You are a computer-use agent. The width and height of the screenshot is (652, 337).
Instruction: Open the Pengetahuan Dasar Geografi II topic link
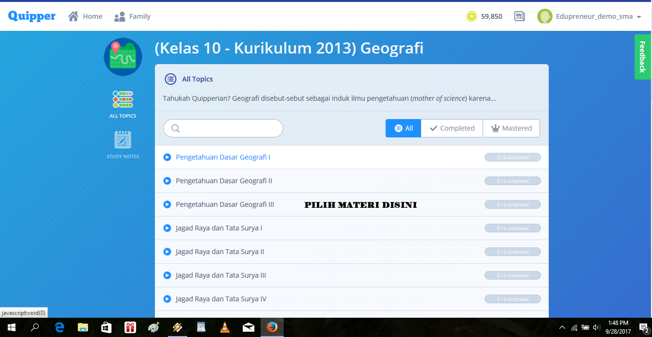(x=223, y=180)
